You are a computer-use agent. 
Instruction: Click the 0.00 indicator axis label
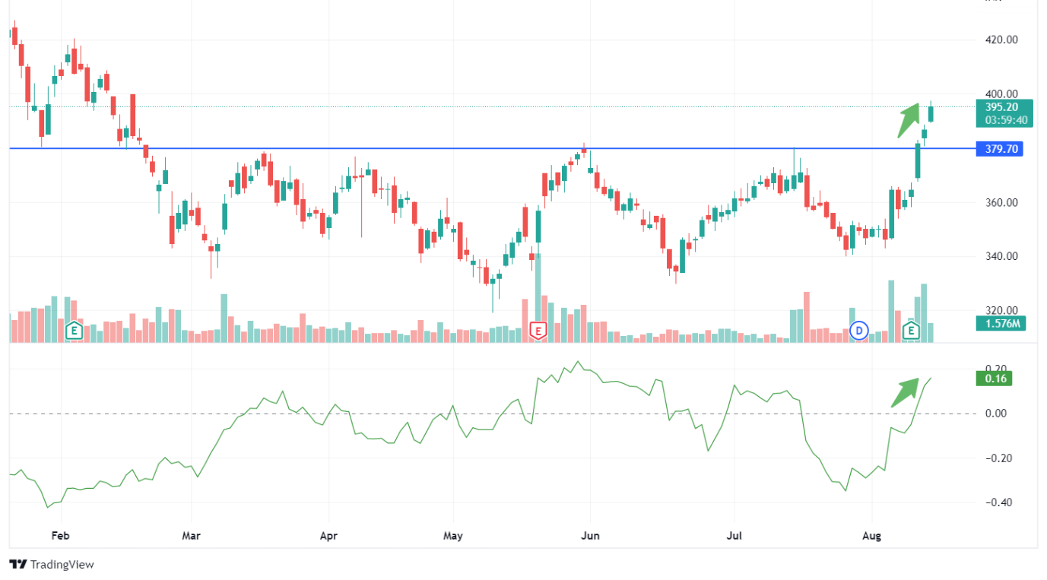click(x=995, y=413)
